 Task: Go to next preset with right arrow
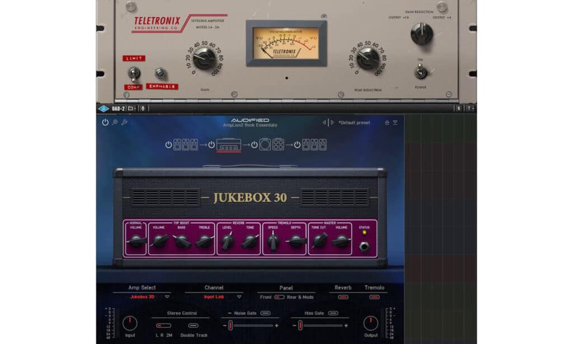pyautogui.click(x=332, y=122)
